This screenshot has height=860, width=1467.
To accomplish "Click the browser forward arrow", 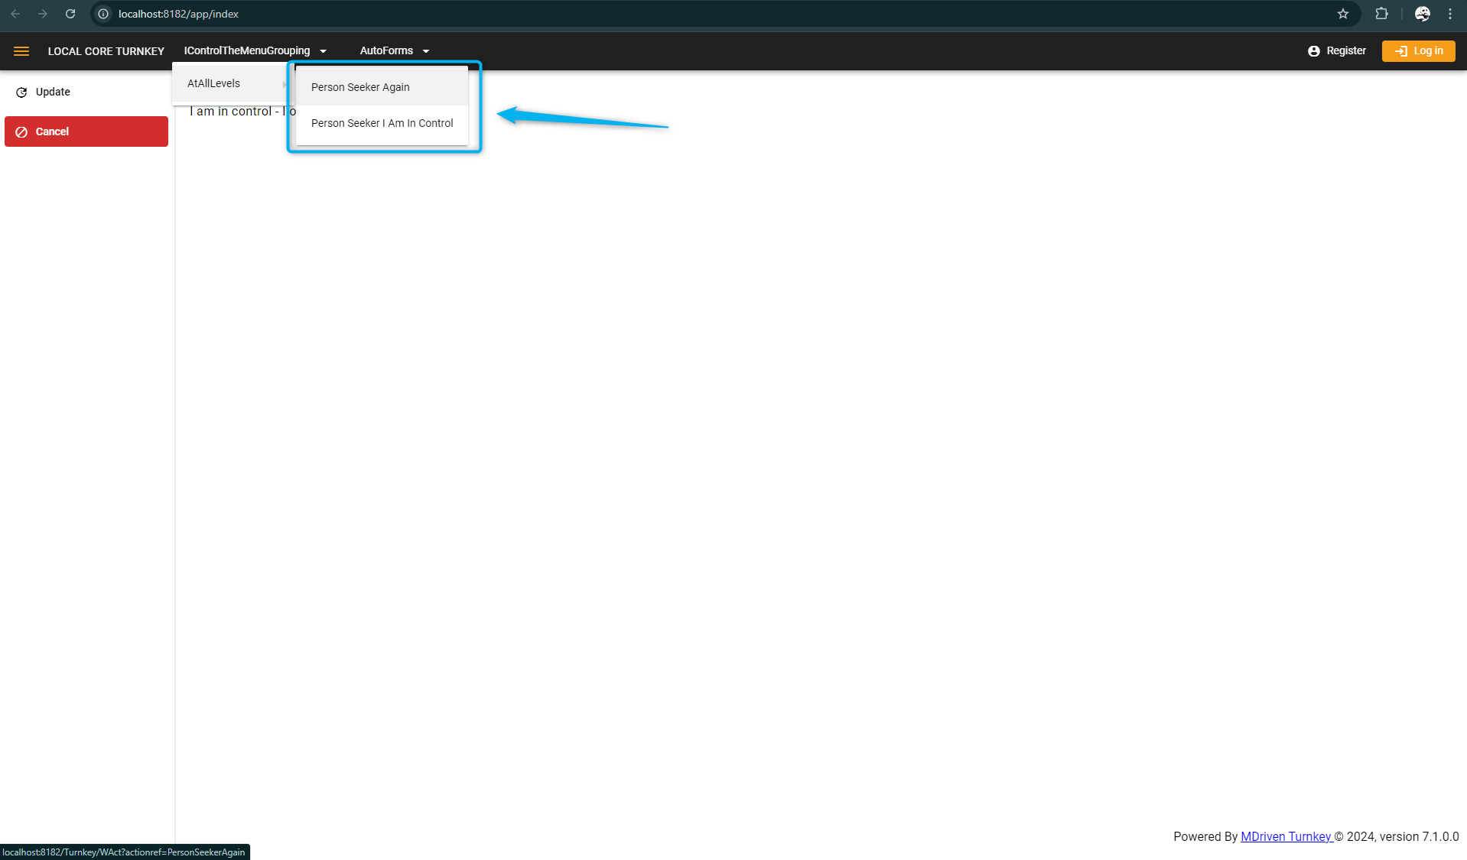I will (x=43, y=14).
